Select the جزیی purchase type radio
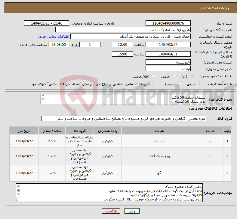The width and height of the screenshot is (237, 219). coord(199,84)
